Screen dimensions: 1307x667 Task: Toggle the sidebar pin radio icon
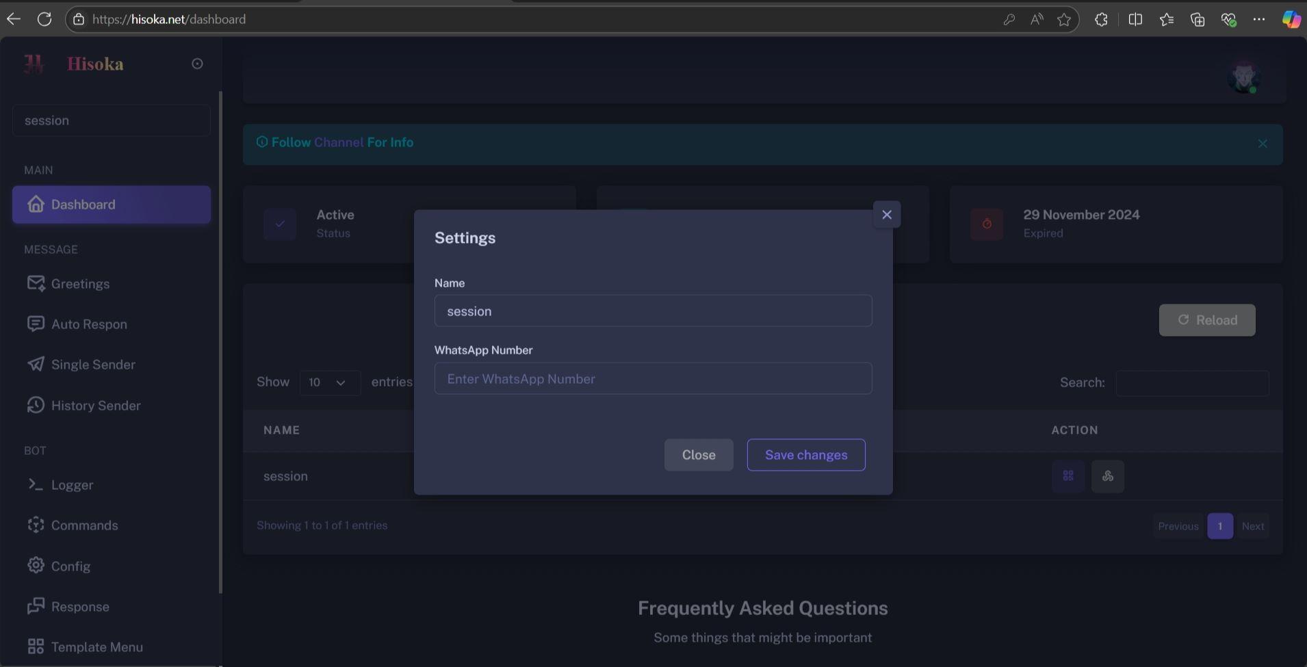coord(197,64)
